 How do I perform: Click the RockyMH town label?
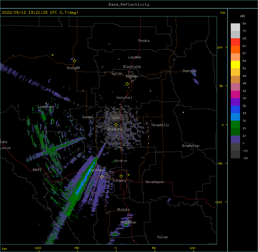coord(73,68)
